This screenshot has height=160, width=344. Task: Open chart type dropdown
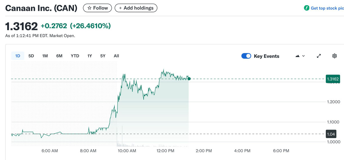click(x=300, y=56)
